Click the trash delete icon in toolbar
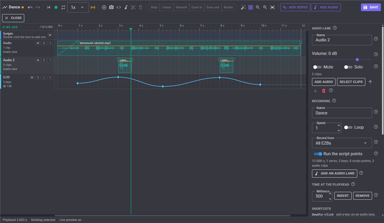 point(141,7)
